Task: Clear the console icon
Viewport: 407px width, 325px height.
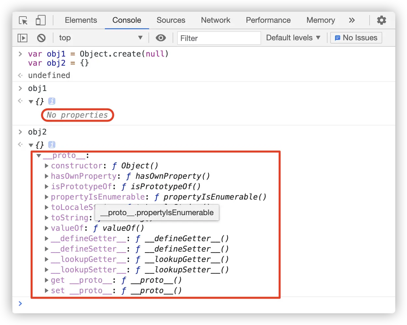Action: tap(41, 38)
